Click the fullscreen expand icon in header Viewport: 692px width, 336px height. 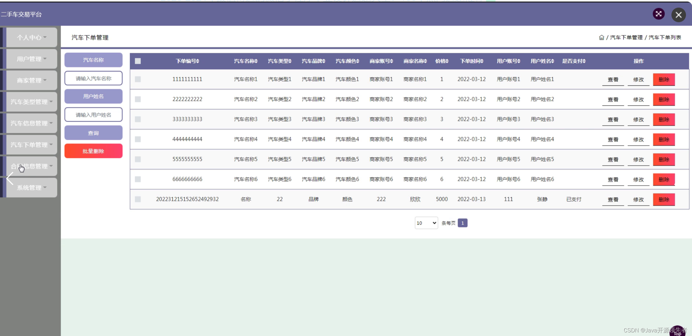click(658, 14)
